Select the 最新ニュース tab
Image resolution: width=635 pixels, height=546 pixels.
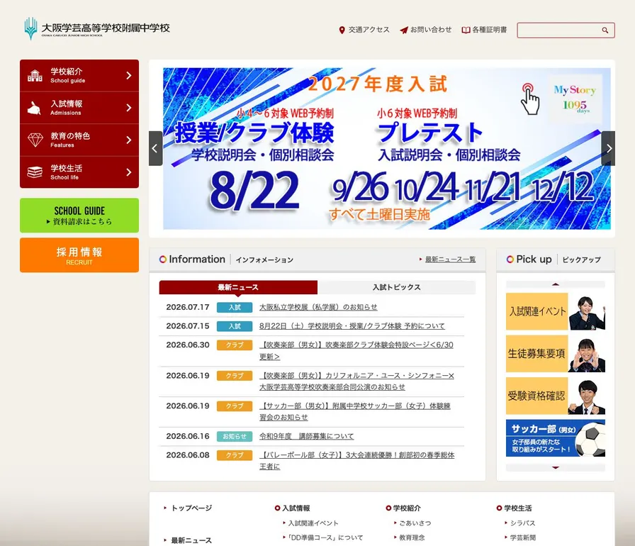click(238, 287)
